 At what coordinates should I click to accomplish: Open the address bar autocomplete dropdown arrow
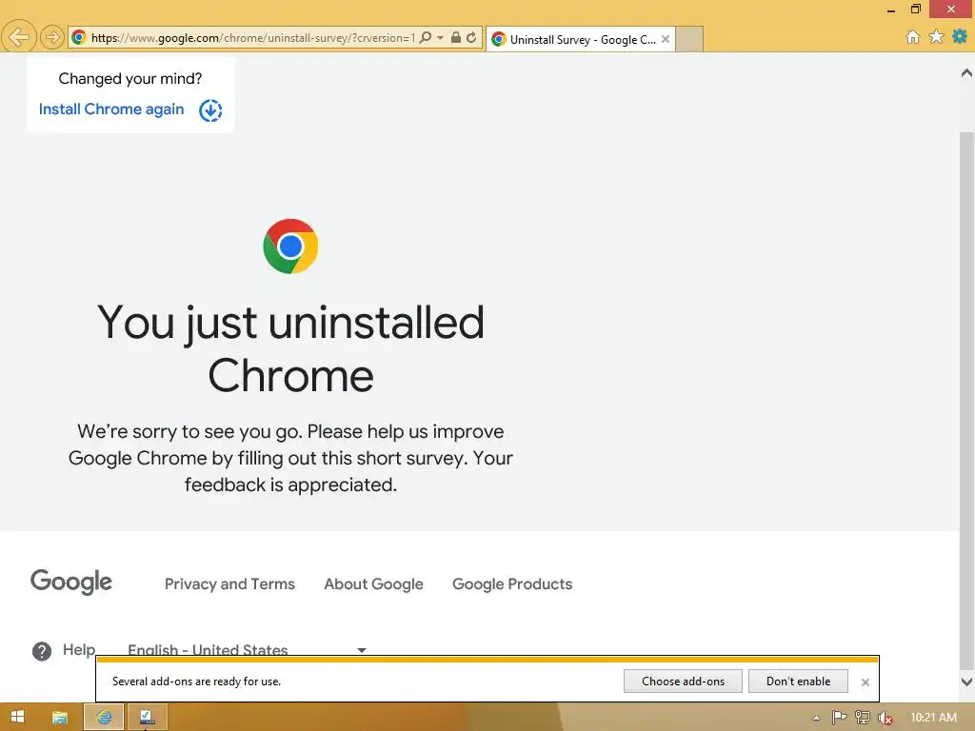(x=440, y=38)
